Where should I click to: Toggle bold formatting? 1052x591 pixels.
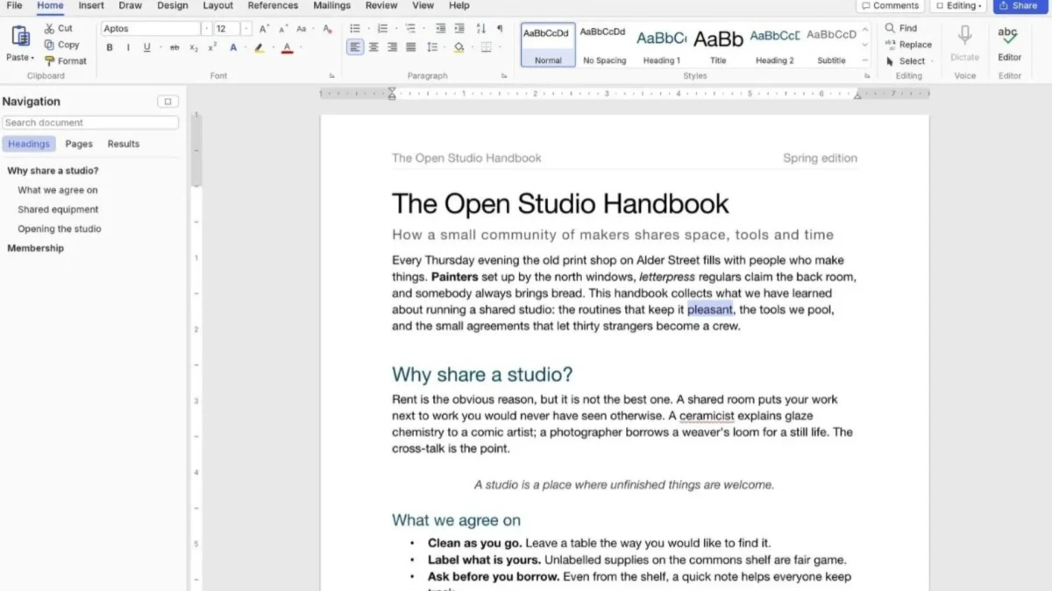[x=110, y=47]
